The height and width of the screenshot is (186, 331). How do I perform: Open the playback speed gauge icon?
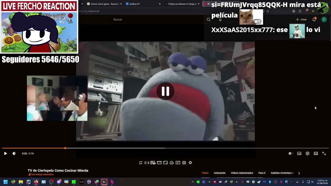tap(172, 163)
